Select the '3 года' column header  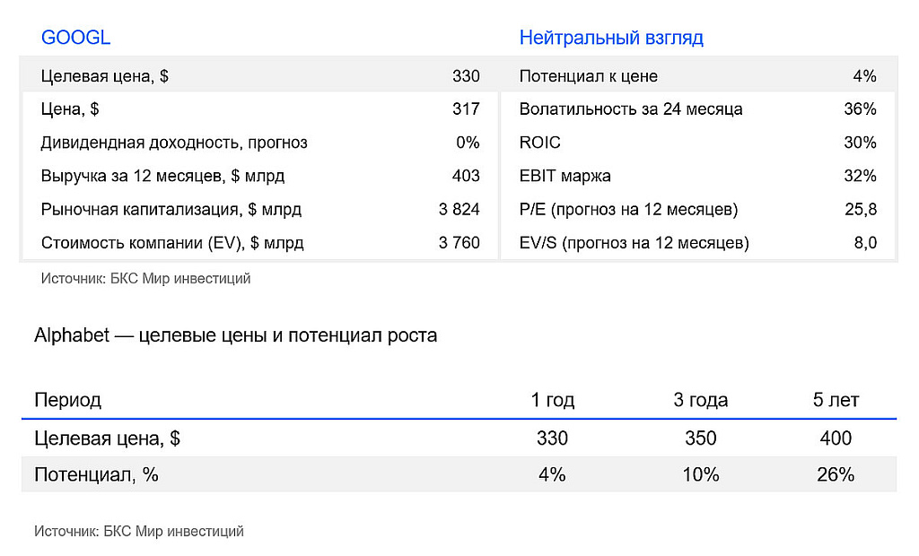[x=701, y=400]
